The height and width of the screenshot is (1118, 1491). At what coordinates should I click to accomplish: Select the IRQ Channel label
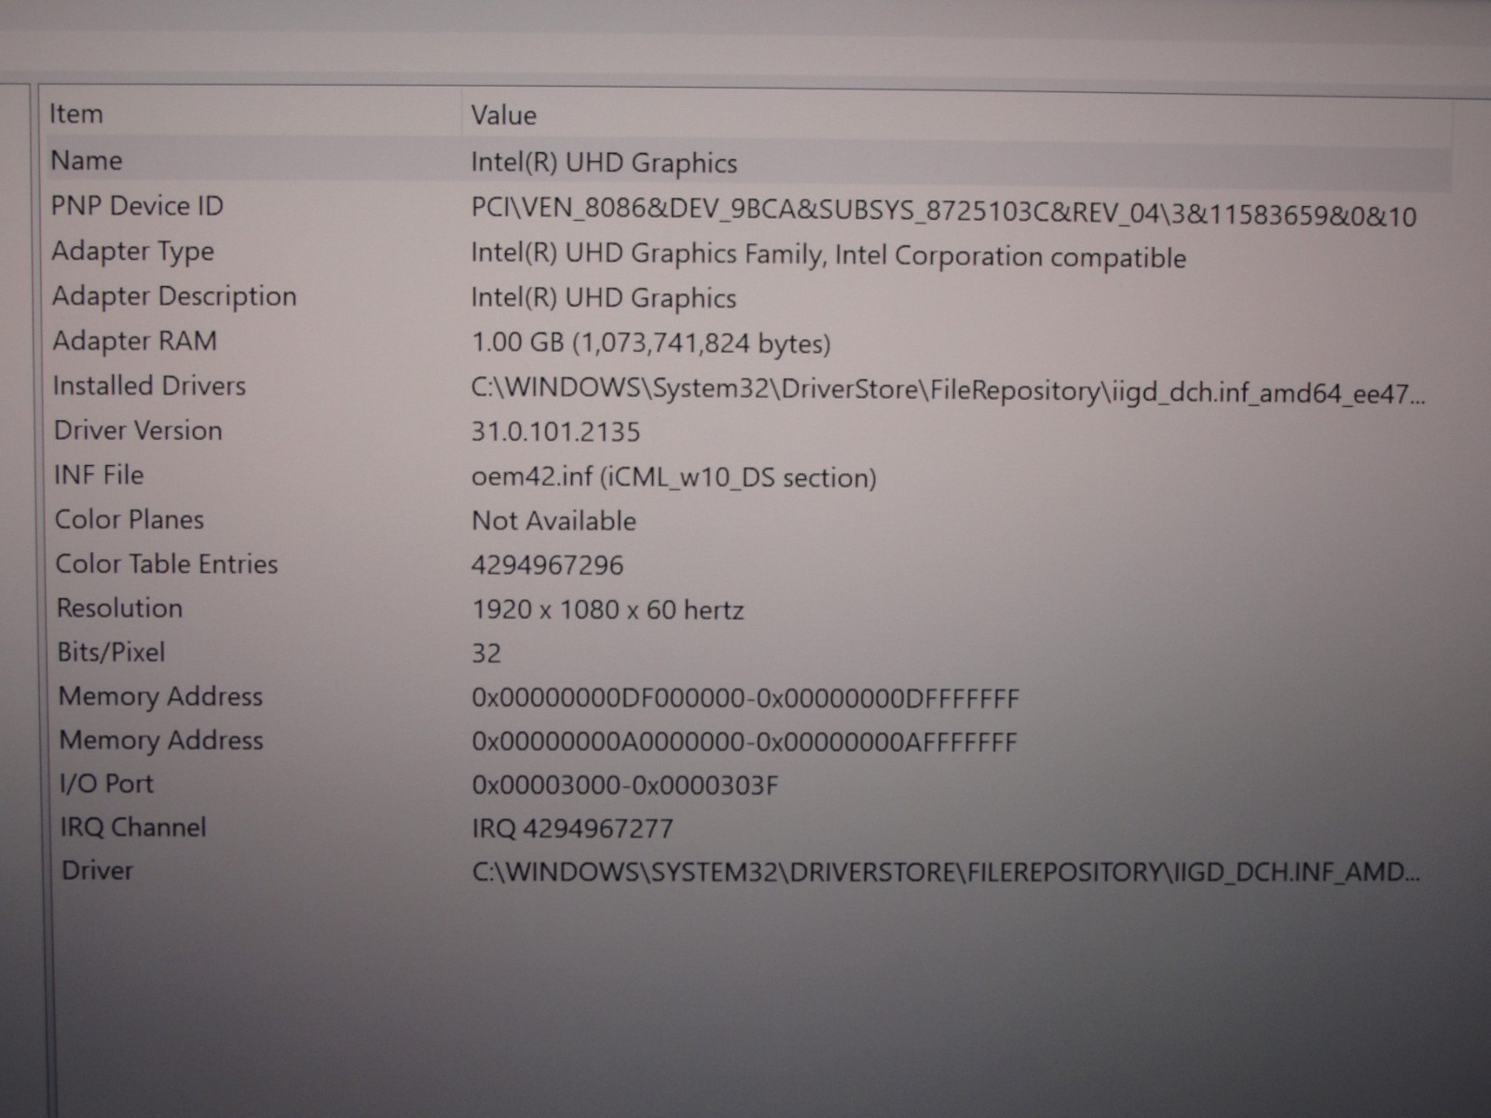coord(133,827)
